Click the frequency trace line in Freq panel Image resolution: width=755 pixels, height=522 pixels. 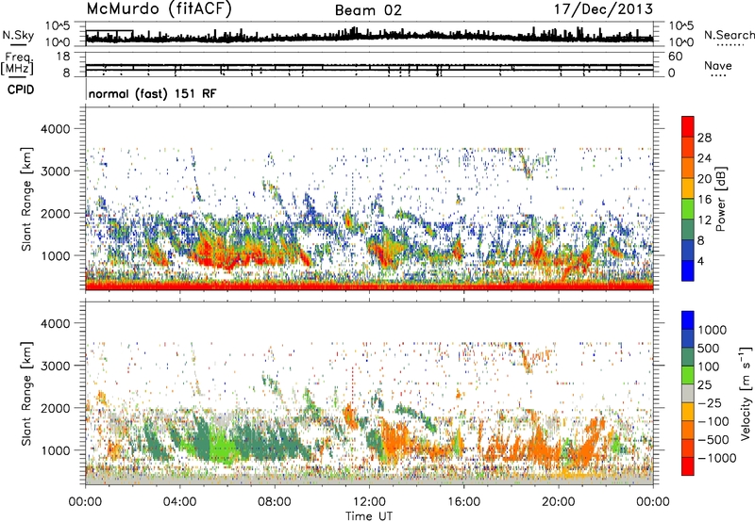(369, 66)
